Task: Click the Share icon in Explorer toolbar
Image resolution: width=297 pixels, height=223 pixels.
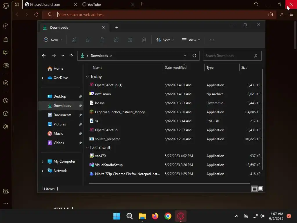Action: click(130, 40)
